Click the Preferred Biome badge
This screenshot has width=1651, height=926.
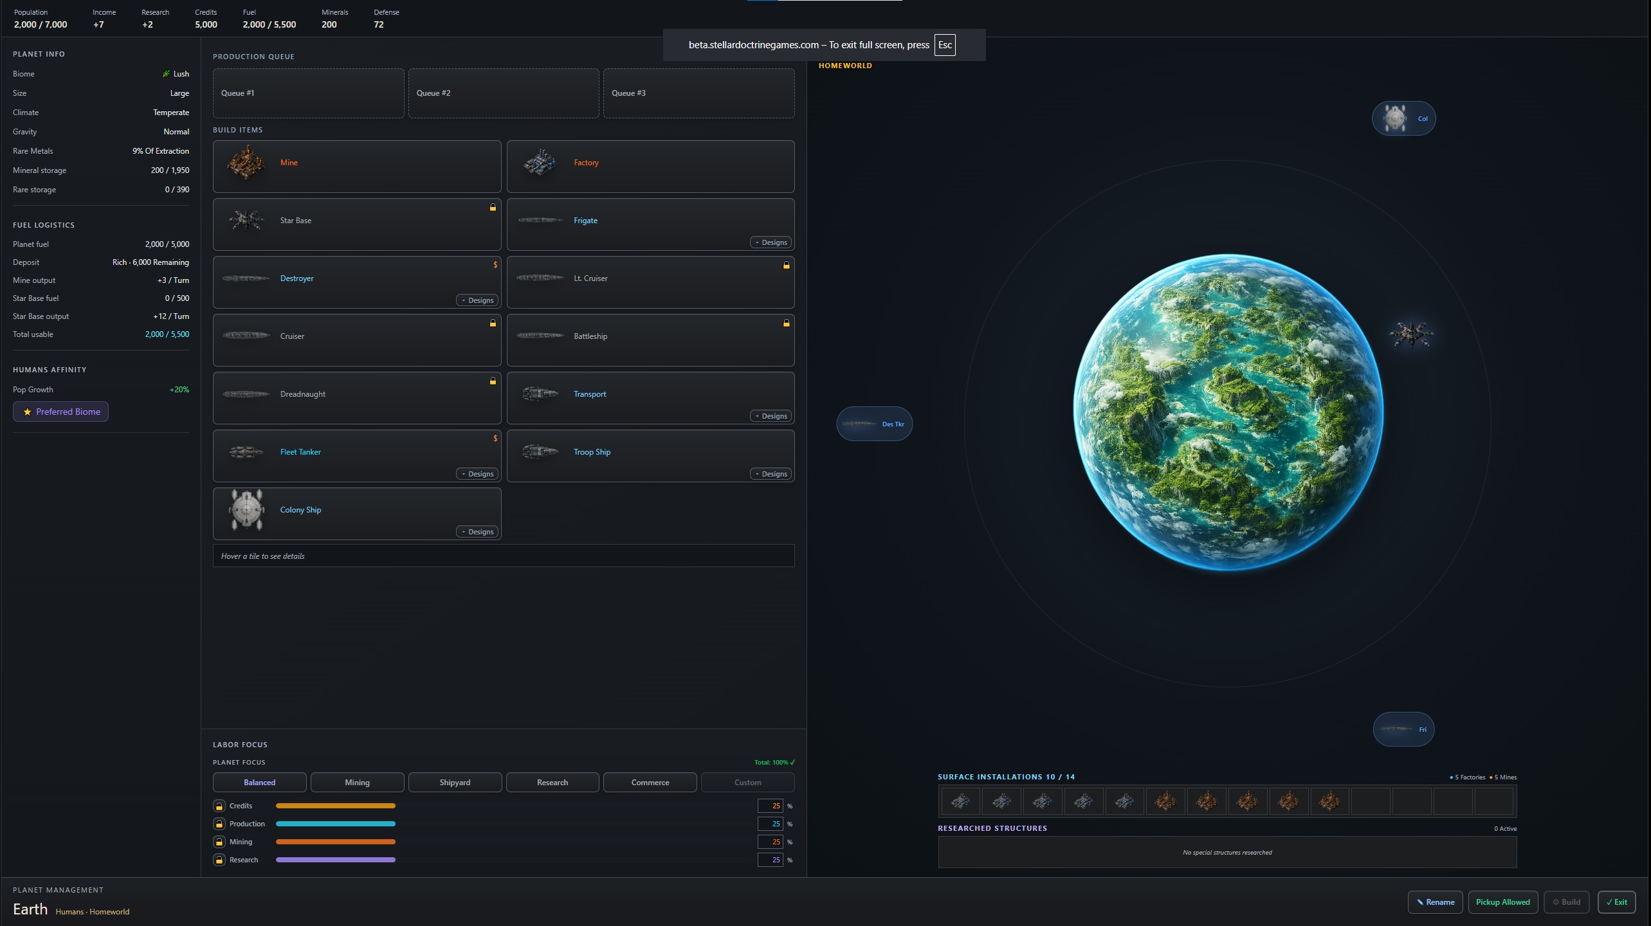[61, 412]
